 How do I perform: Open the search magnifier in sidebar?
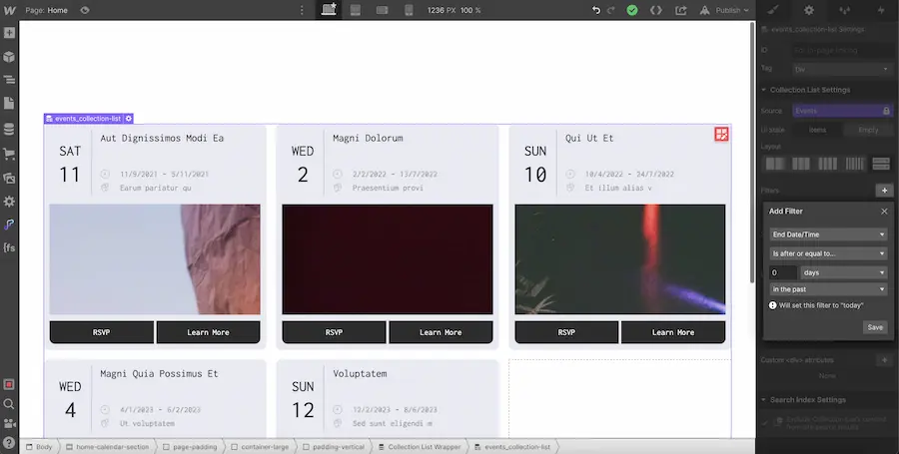point(9,404)
